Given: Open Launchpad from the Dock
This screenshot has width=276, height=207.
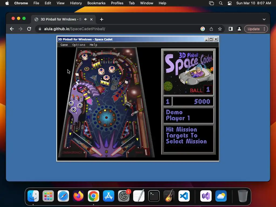Looking at the screenshot, I should pos(48,196).
